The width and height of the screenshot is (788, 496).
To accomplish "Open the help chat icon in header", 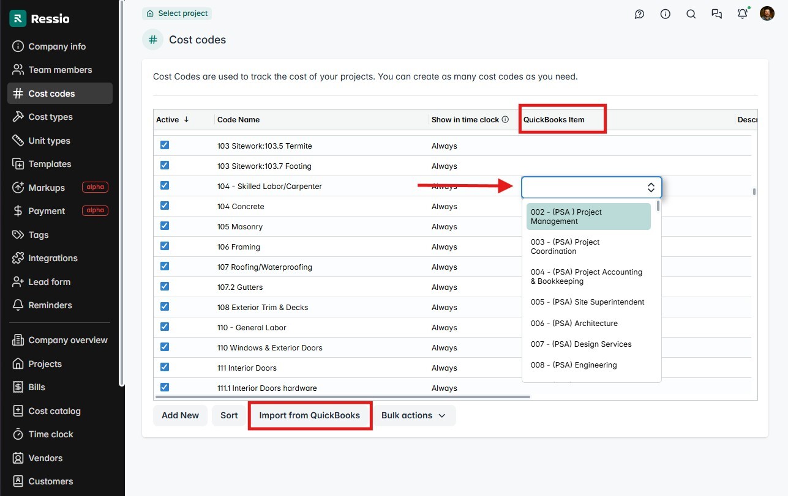I will [x=639, y=14].
